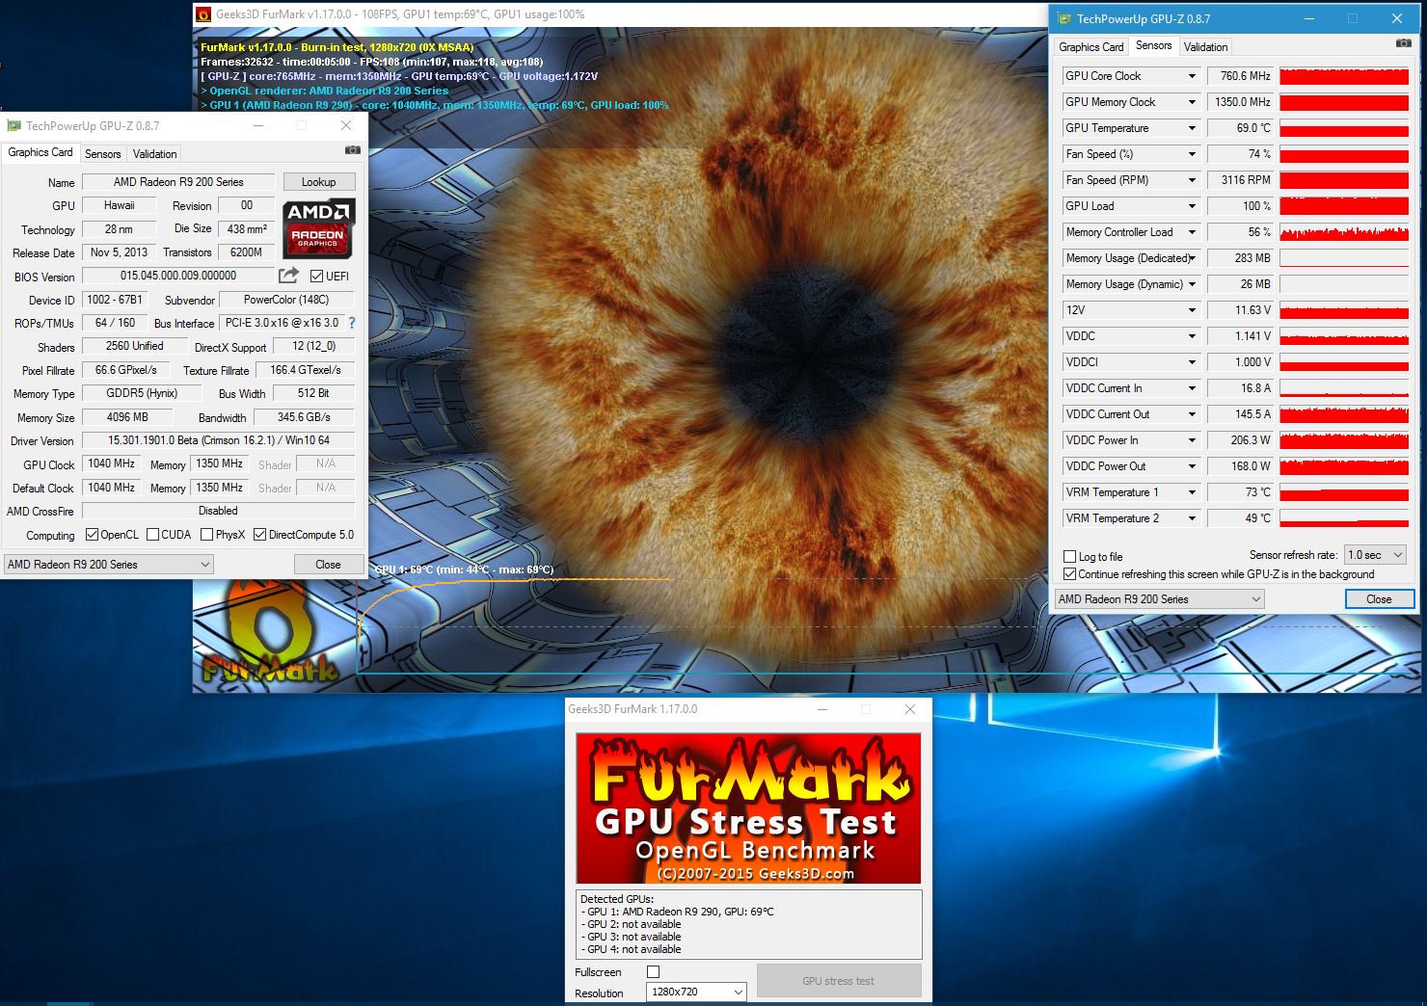Open VRM Temperature 1 sensor dropdown
The width and height of the screenshot is (1427, 1006).
pos(1192,492)
